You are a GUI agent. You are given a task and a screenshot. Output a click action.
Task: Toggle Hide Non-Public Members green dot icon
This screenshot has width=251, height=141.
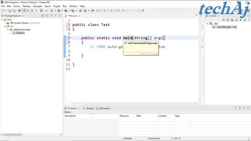pos(240,20)
